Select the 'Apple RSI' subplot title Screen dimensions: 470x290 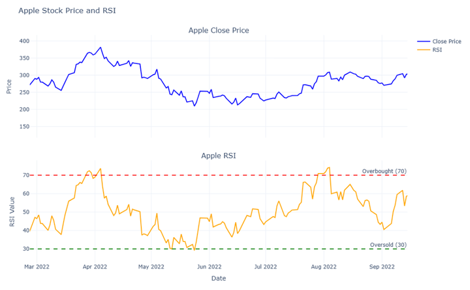pos(219,156)
